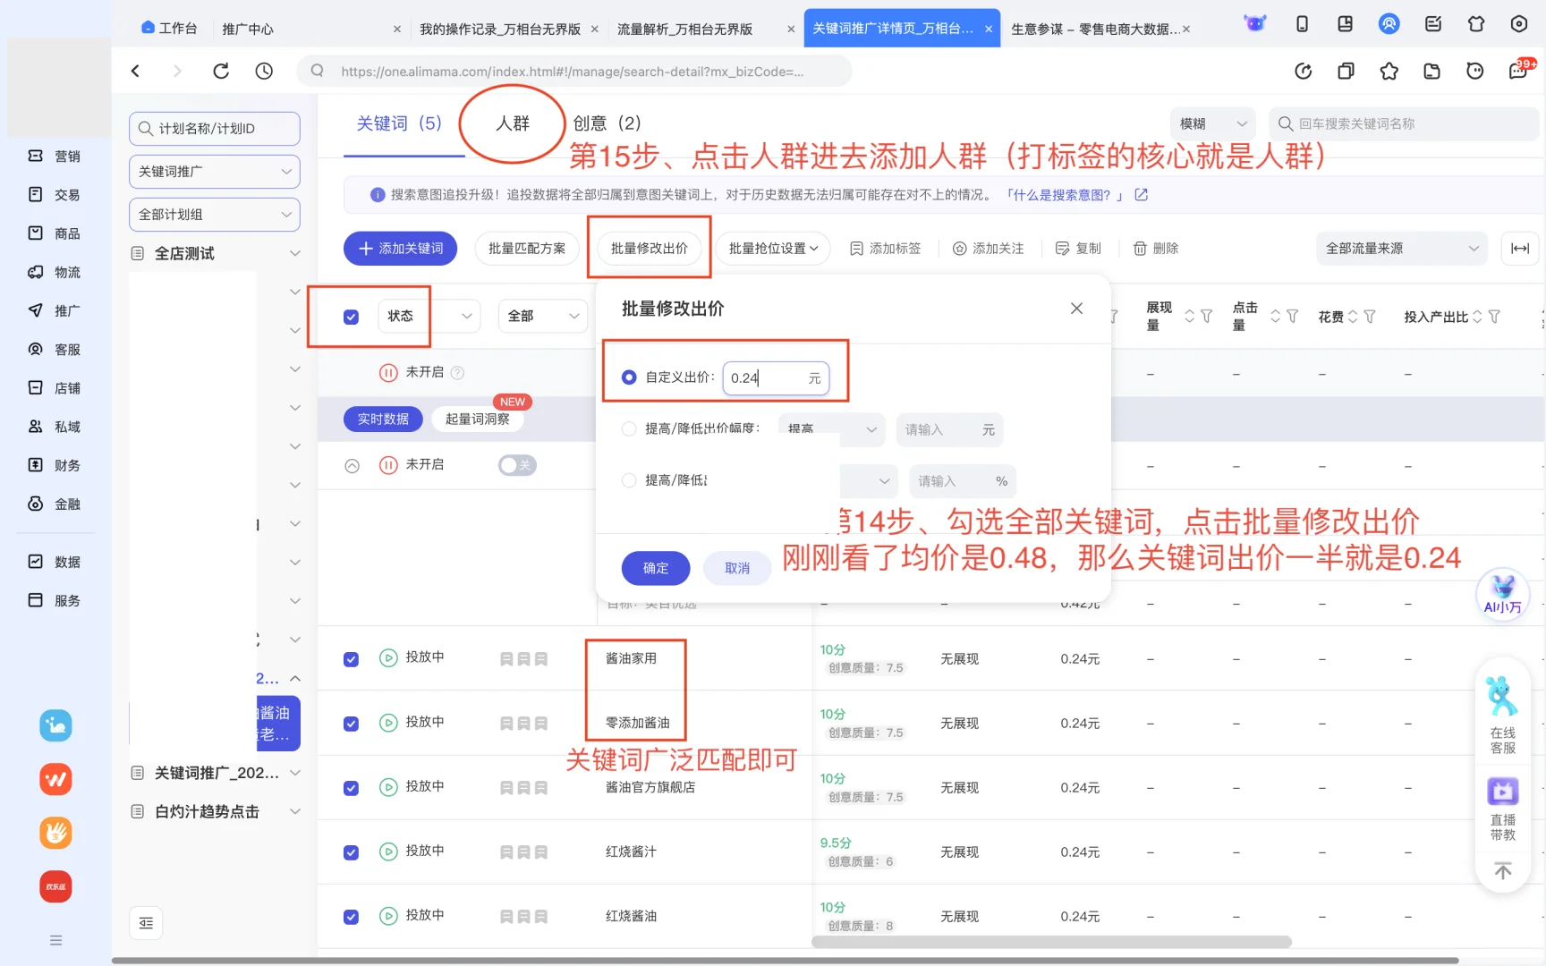Screen dimensions: 1546x966
Task: Click the 删除 delete action
Action: pyautogui.click(x=1156, y=249)
